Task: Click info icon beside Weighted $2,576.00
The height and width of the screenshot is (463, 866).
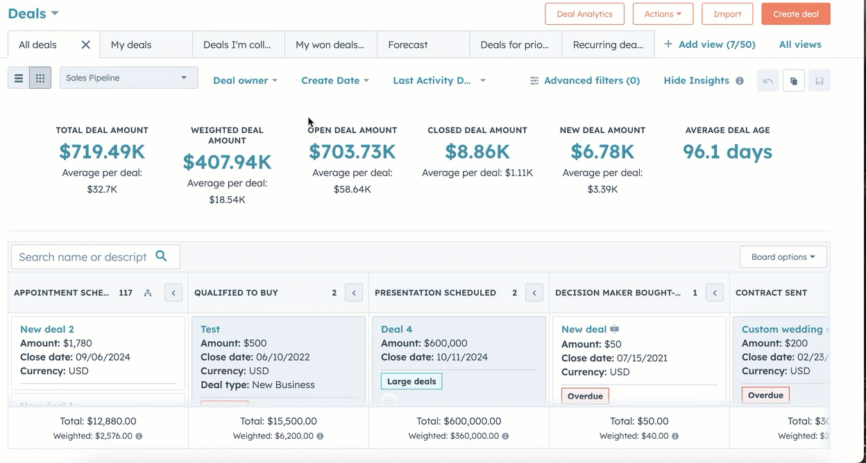Action: coord(139,437)
